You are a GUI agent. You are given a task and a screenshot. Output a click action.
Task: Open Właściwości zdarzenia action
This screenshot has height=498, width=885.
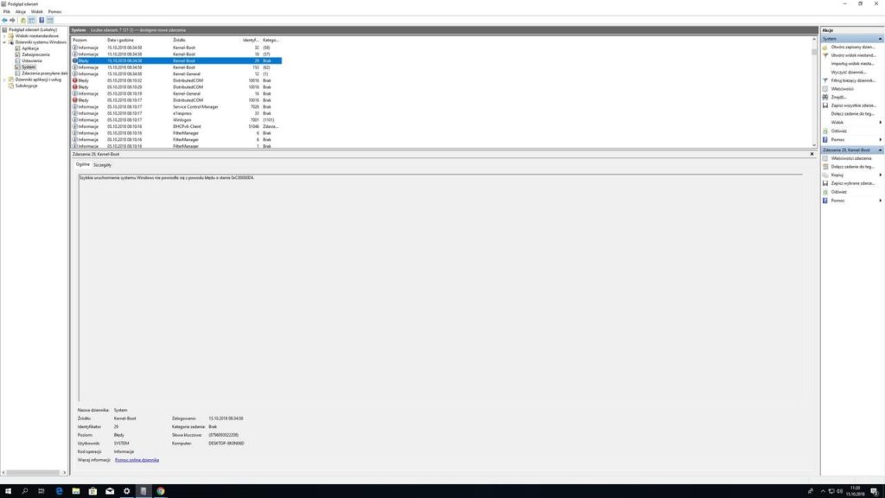851,158
